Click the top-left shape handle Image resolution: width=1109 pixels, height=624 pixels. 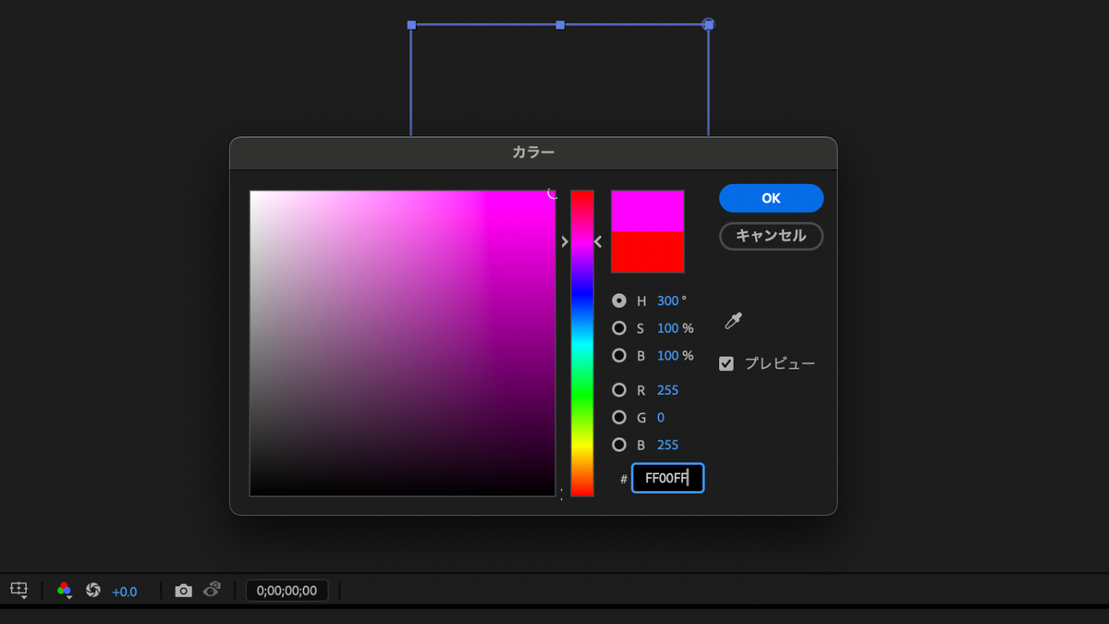[x=411, y=25]
